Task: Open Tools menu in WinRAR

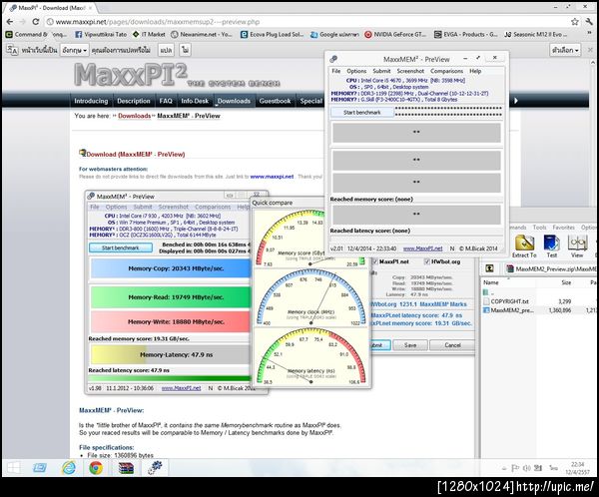Action: coord(539,228)
